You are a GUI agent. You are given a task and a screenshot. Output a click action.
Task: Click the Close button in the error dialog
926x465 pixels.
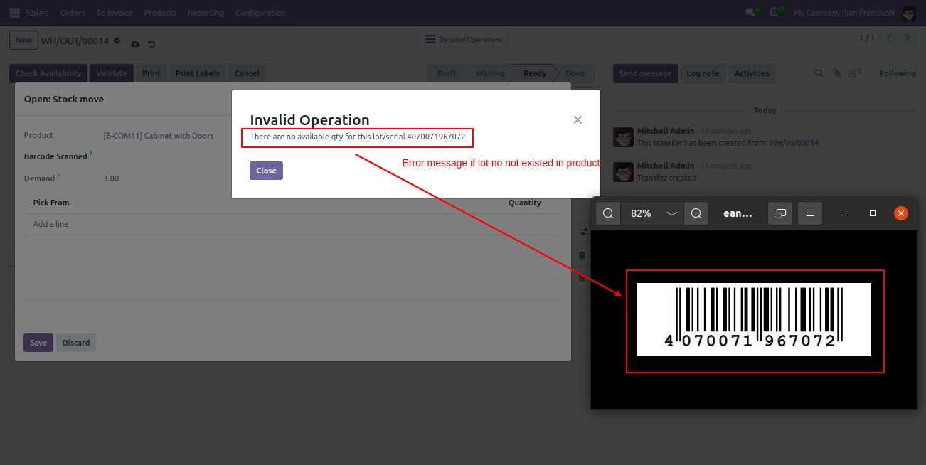coord(266,171)
